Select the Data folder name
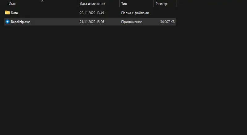Viewport: 247px width, 135px height. pos(14,13)
